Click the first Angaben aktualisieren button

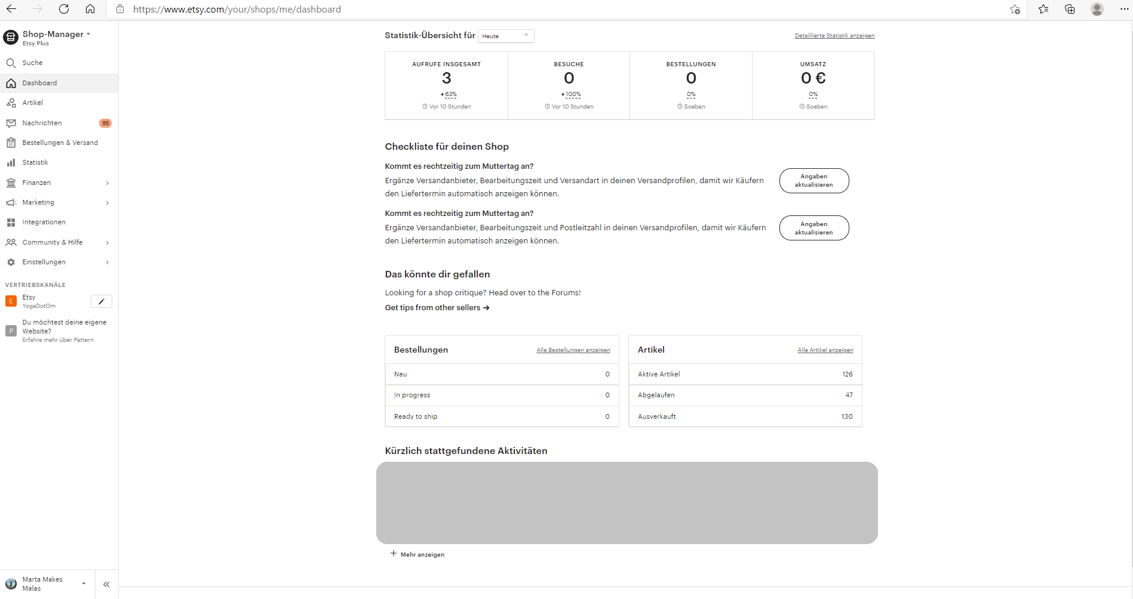813,181
